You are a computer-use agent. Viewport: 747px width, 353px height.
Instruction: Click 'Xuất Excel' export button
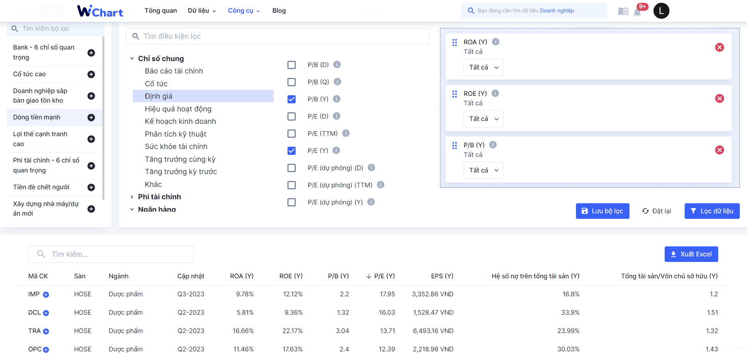tap(691, 254)
